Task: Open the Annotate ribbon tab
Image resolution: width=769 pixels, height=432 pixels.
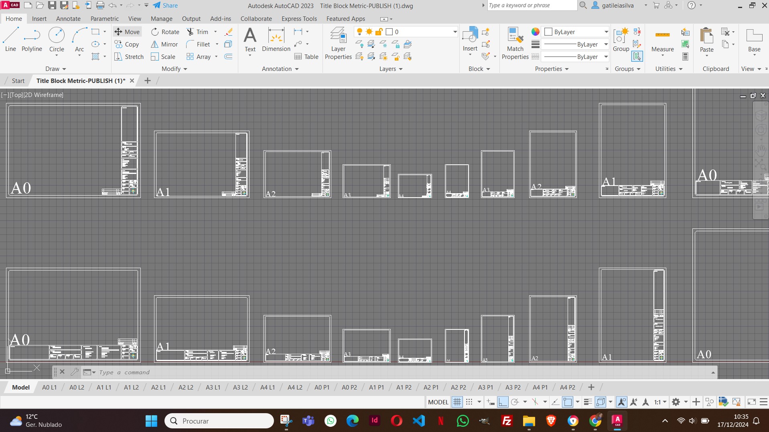Action: pos(68,18)
